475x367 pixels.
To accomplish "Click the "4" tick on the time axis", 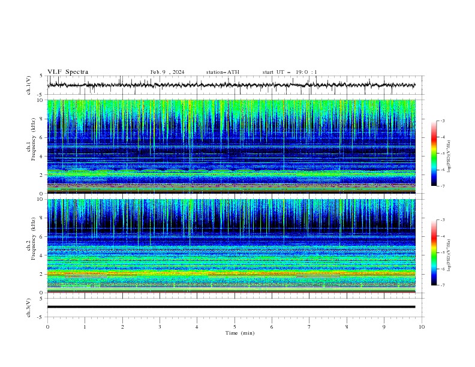I will 197,327.
